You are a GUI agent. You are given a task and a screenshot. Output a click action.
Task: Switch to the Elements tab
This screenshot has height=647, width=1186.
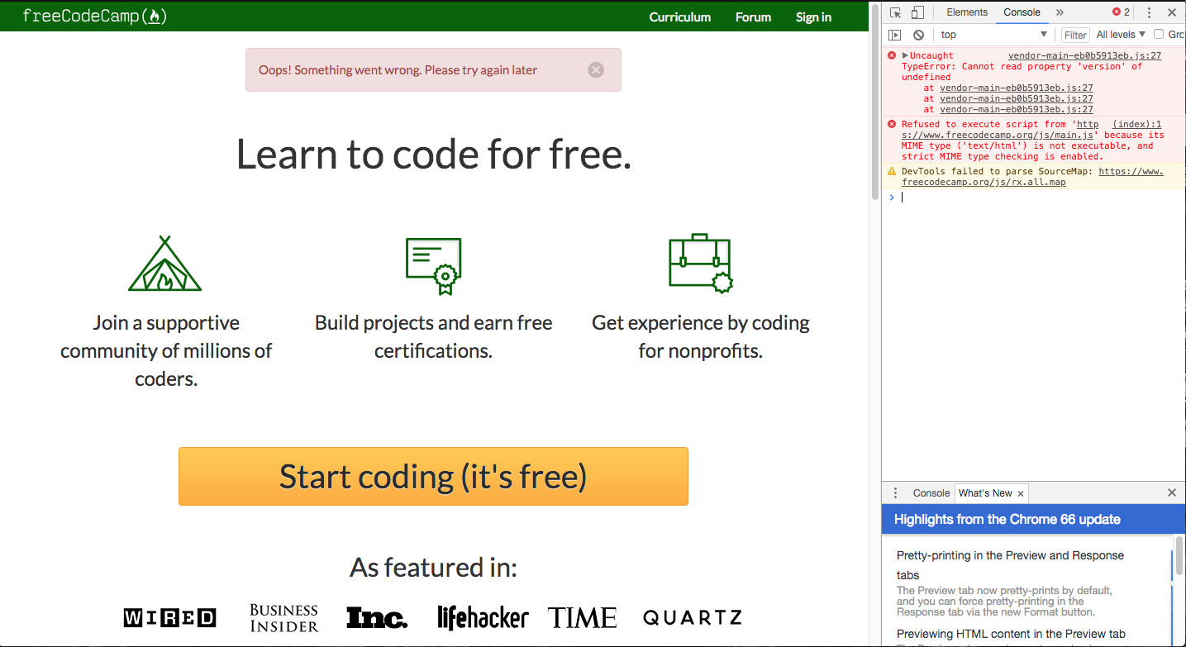coord(966,12)
